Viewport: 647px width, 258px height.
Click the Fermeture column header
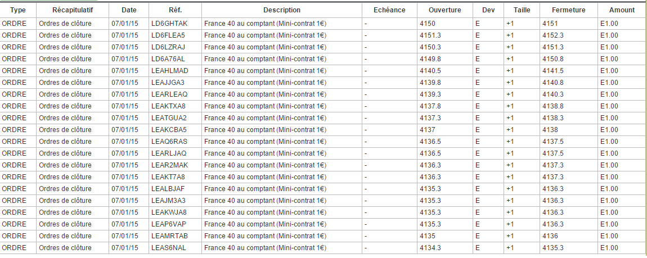[x=568, y=10]
